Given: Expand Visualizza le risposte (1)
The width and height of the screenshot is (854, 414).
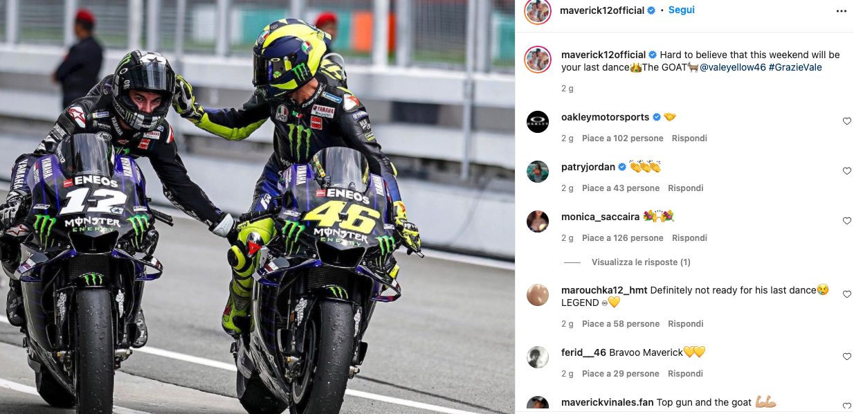Looking at the screenshot, I should [641, 262].
